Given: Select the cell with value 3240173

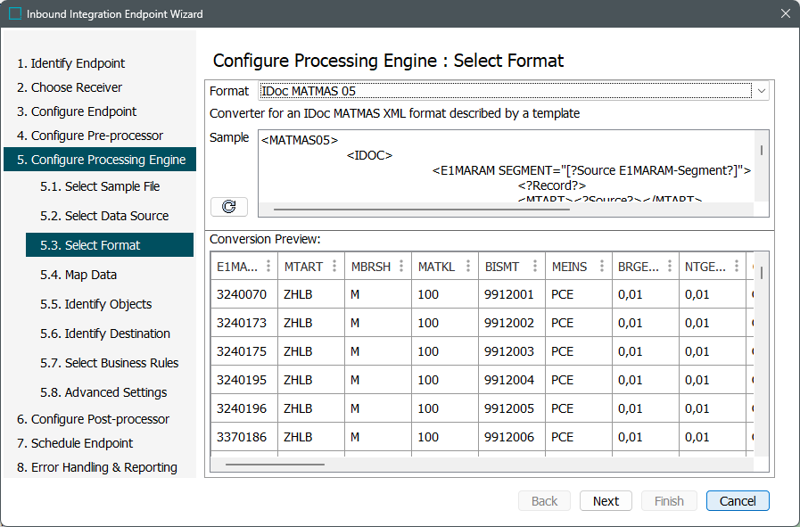Looking at the screenshot, I should pyautogui.click(x=242, y=322).
